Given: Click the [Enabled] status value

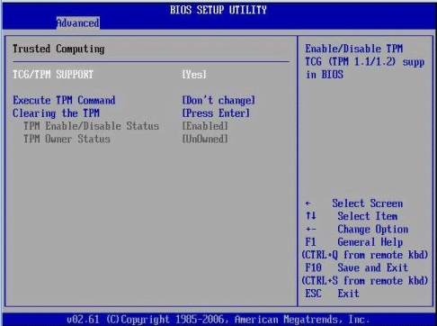Looking at the screenshot, I should click(205, 126).
